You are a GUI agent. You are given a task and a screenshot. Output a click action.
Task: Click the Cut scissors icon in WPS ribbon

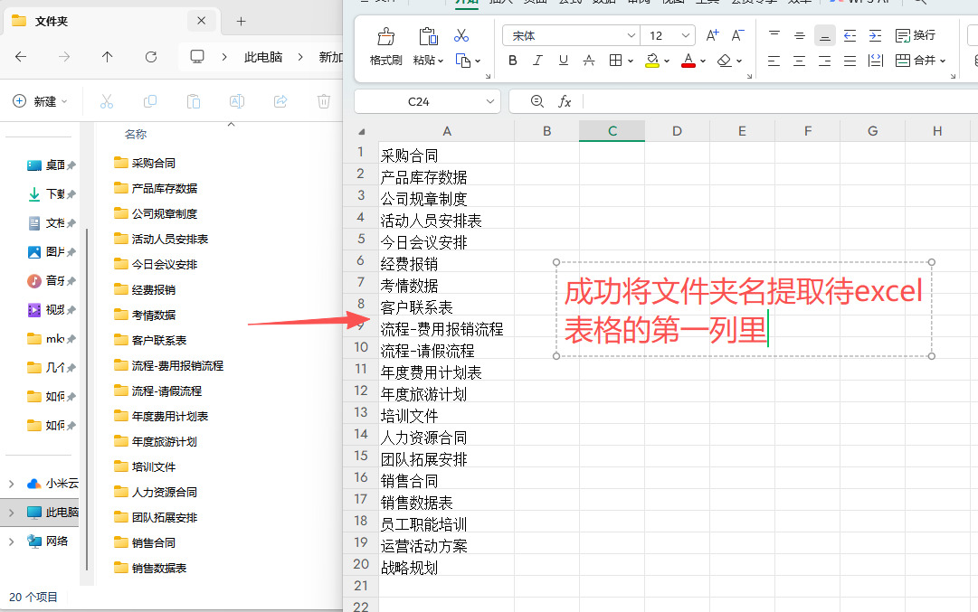pyautogui.click(x=461, y=35)
